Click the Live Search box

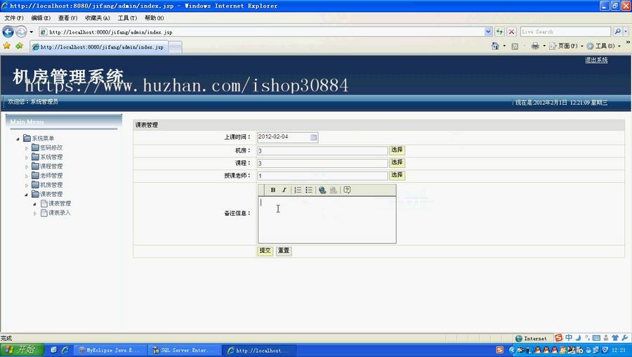coord(565,32)
